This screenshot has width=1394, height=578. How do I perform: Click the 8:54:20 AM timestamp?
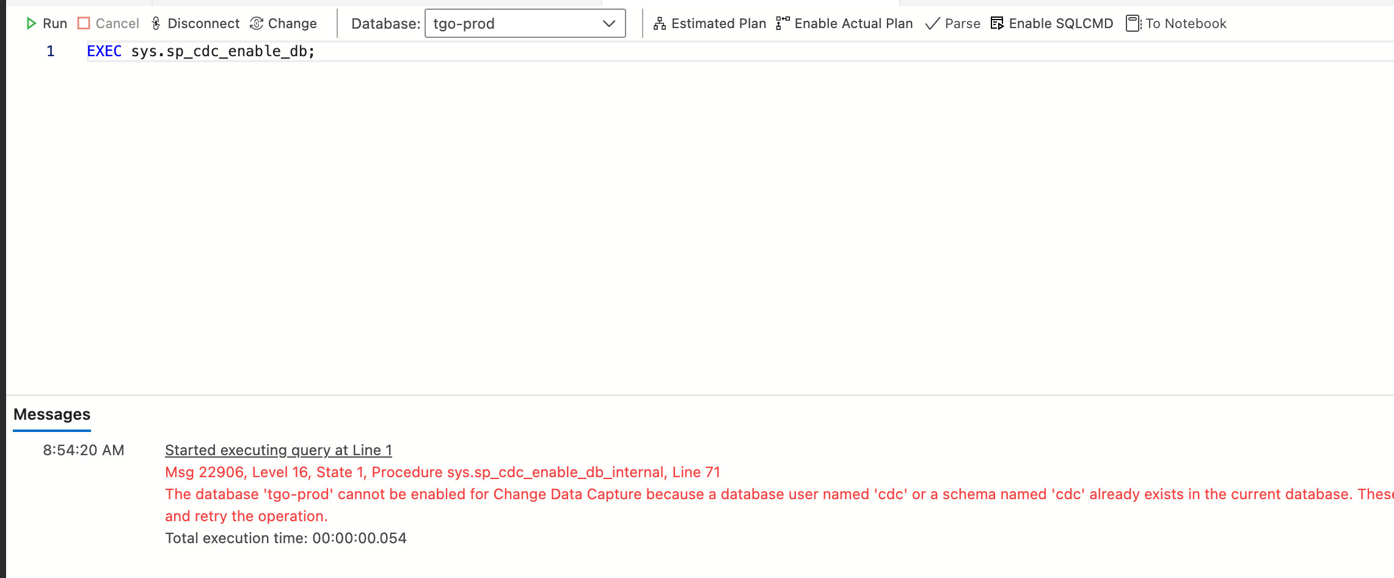(x=84, y=450)
